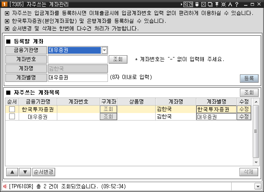
Task: Edit 계좌별명 field of 대우증권 row
Action: 216,117
